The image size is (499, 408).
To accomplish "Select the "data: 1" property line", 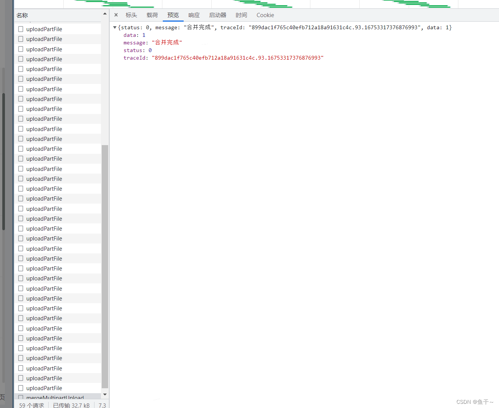I will [x=134, y=35].
